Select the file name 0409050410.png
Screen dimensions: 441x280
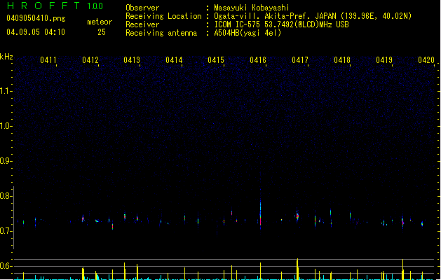[x=36, y=18]
